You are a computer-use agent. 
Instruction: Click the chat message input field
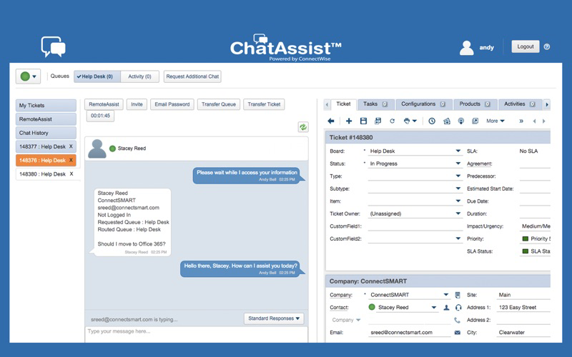(196, 334)
